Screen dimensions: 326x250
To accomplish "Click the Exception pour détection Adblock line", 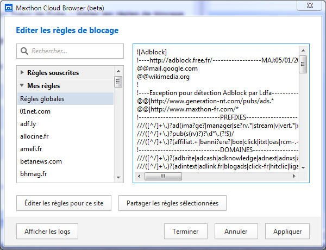I will tap(217, 93).
